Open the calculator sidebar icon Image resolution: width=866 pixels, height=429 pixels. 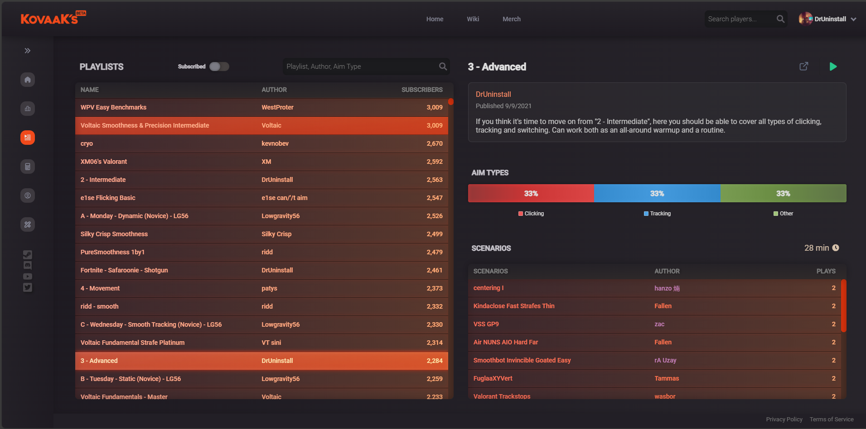click(x=28, y=167)
